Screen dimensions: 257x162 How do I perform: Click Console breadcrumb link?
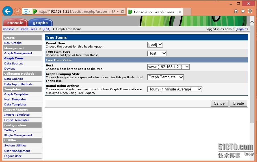[8, 29]
